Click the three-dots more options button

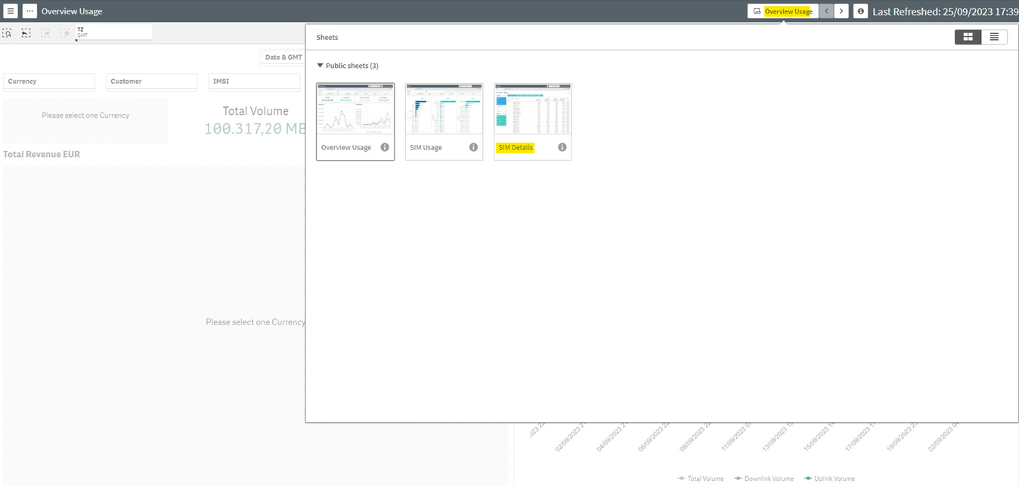coord(29,11)
